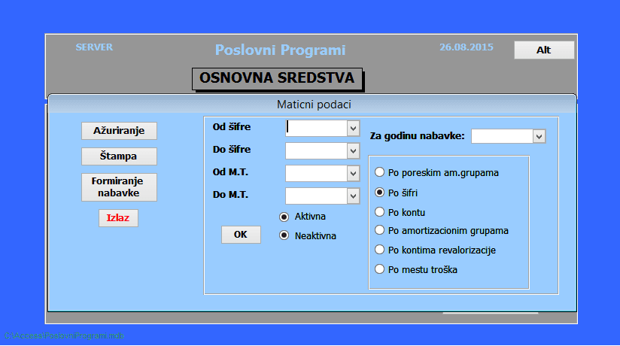
Task: Select the Aktivna radio button
Action: point(284,217)
